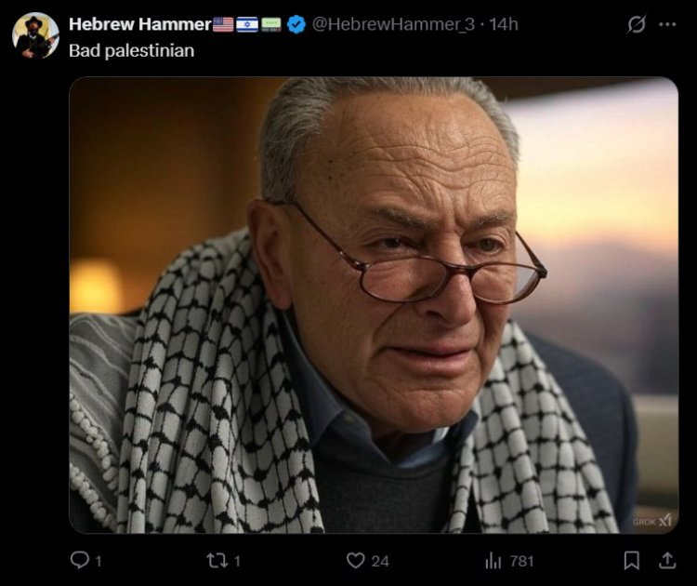Click the 14h timestamp link
The width and height of the screenshot is (697, 586).
(x=504, y=24)
